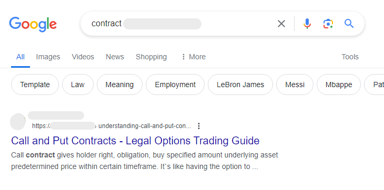This screenshot has width=384, height=190.
Task: Switch to the News tab
Action: tap(115, 57)
